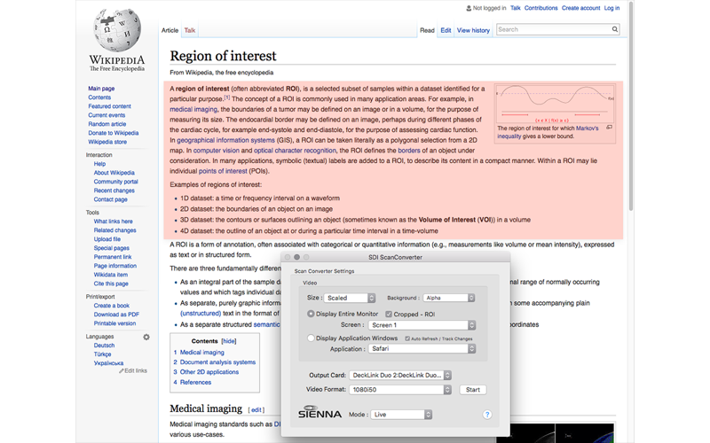Open the medical imaging link
This screenshot has height=443, width=710.
(193, 109)
